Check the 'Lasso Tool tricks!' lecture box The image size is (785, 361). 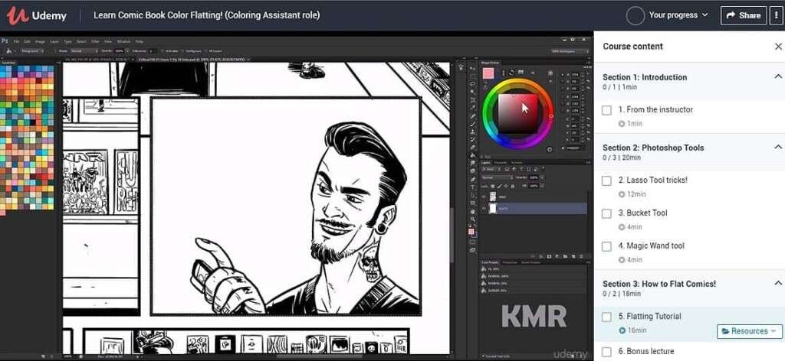pyautogui.click(x=607, y=180)
